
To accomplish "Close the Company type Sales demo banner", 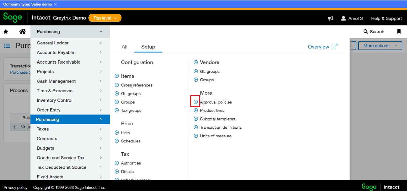I will point(55,4).
